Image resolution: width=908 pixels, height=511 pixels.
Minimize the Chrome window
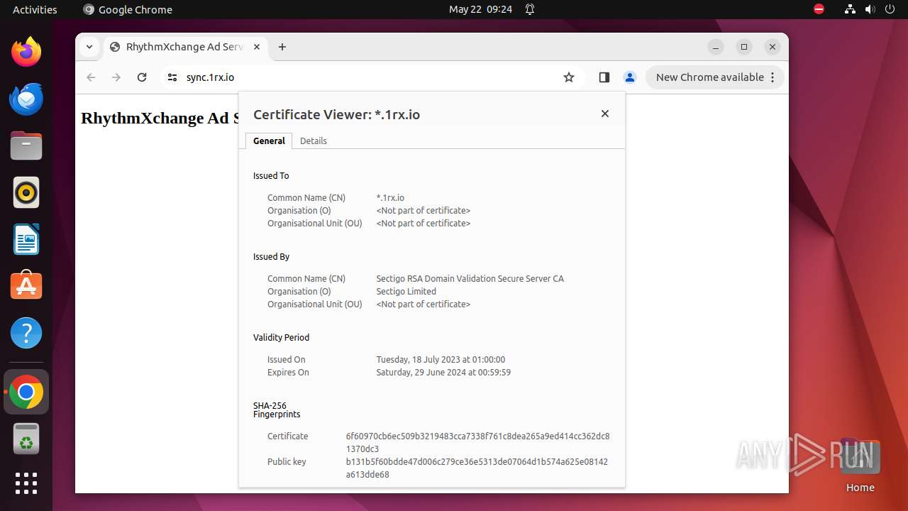[716, 47]
